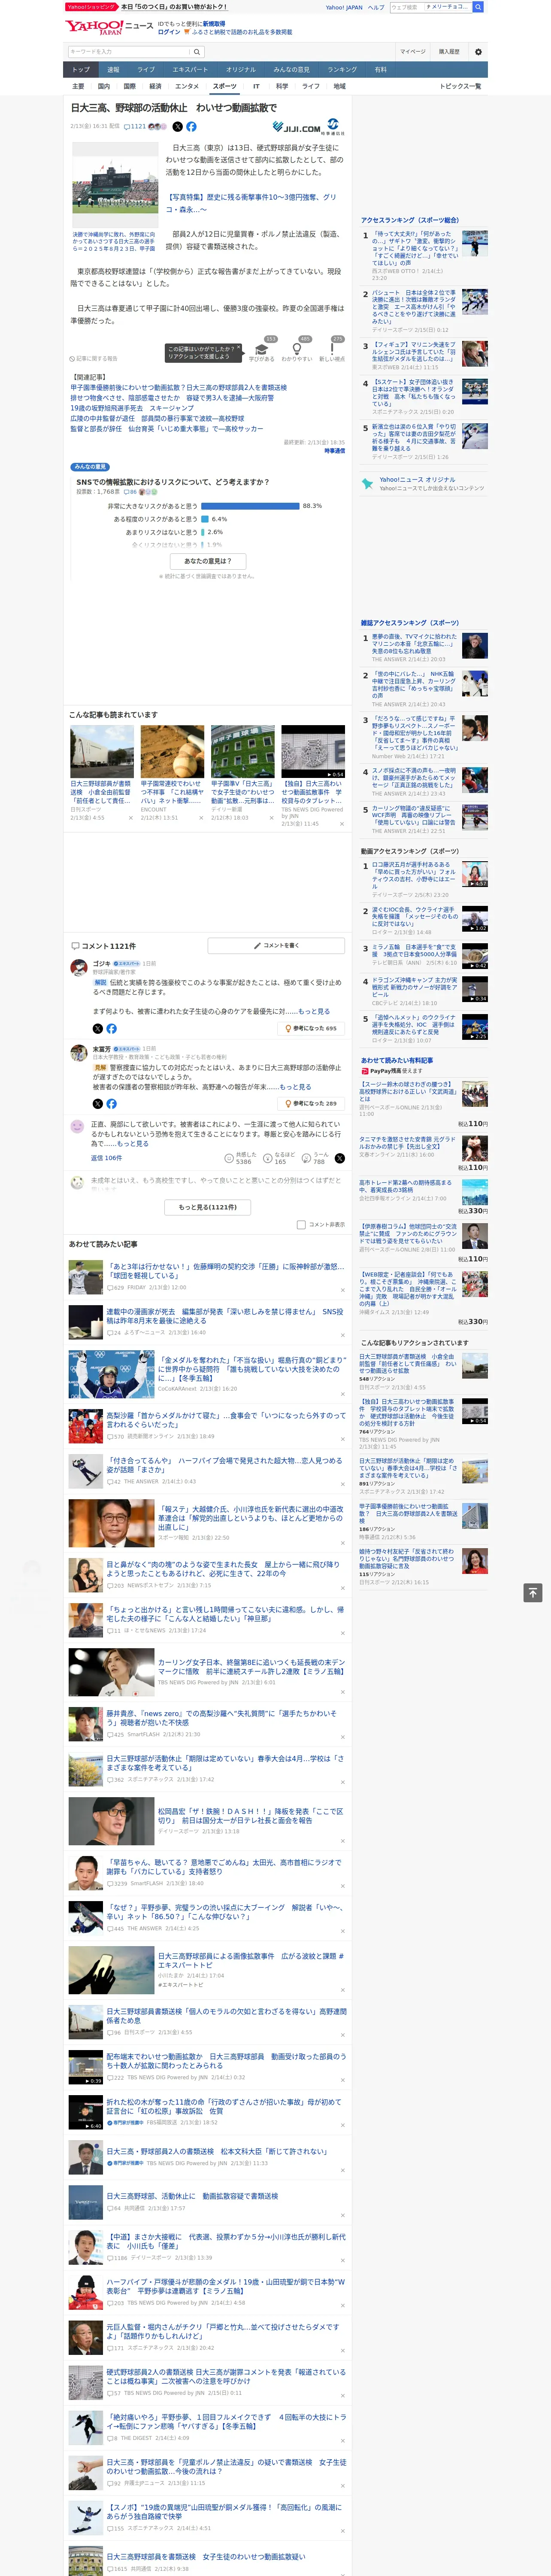Open 購入履歴 button
This screenshot has width=551, height=2576.
click(x=449, y=51)
